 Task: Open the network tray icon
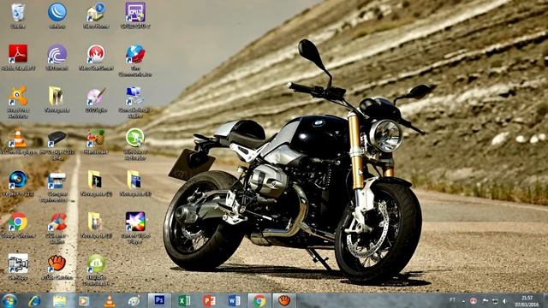(495, 300)
